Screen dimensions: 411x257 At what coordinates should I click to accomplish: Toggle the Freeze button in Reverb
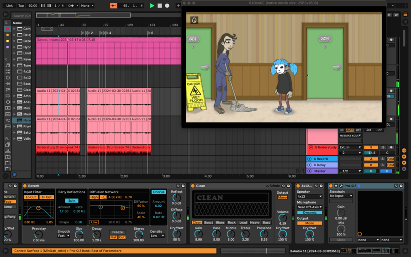pos(117,232)
